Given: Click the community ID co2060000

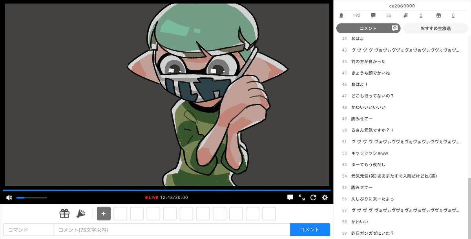Looking at the screenshot, I should click(x=402, y=6).
